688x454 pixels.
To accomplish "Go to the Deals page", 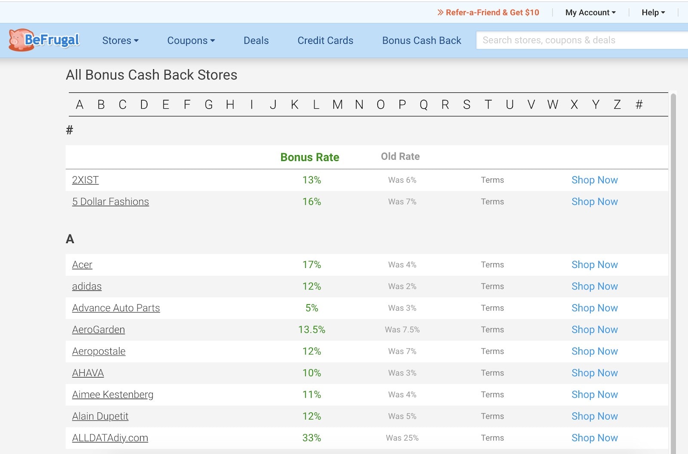I will [x=256, y=40].
